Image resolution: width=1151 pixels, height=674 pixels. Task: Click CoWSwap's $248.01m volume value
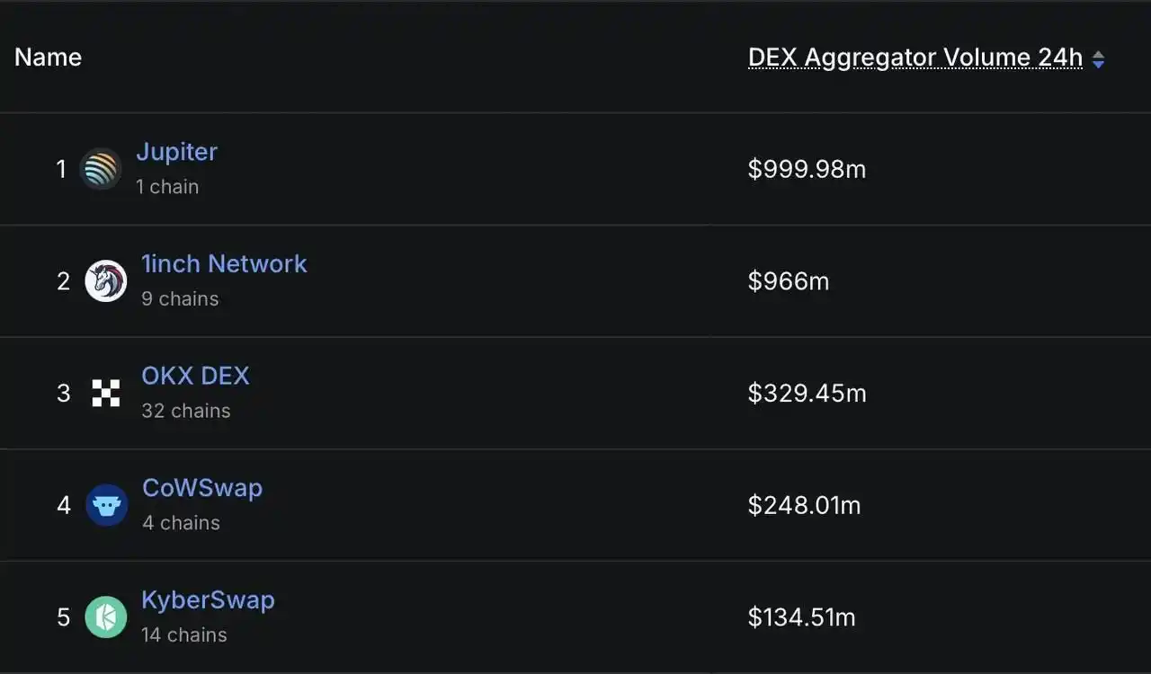[804, 505]
